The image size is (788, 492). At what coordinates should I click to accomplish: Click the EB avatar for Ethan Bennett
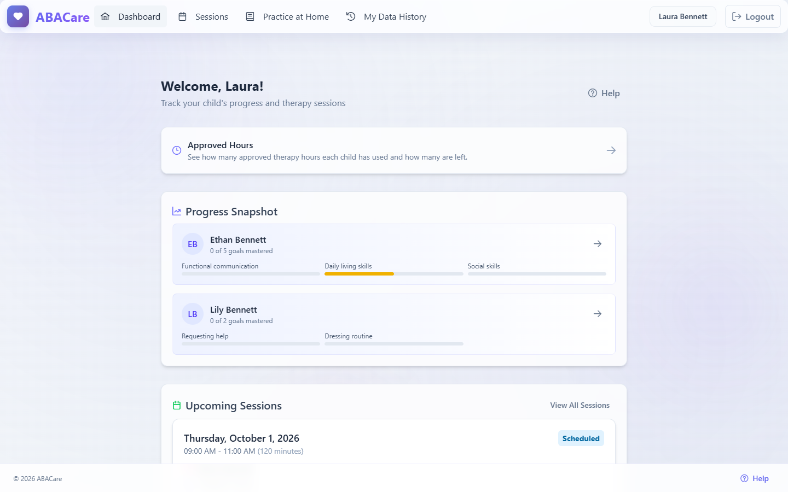(x=193, y=244)
